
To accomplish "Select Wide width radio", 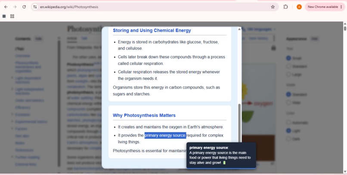I will coord(288,102).
